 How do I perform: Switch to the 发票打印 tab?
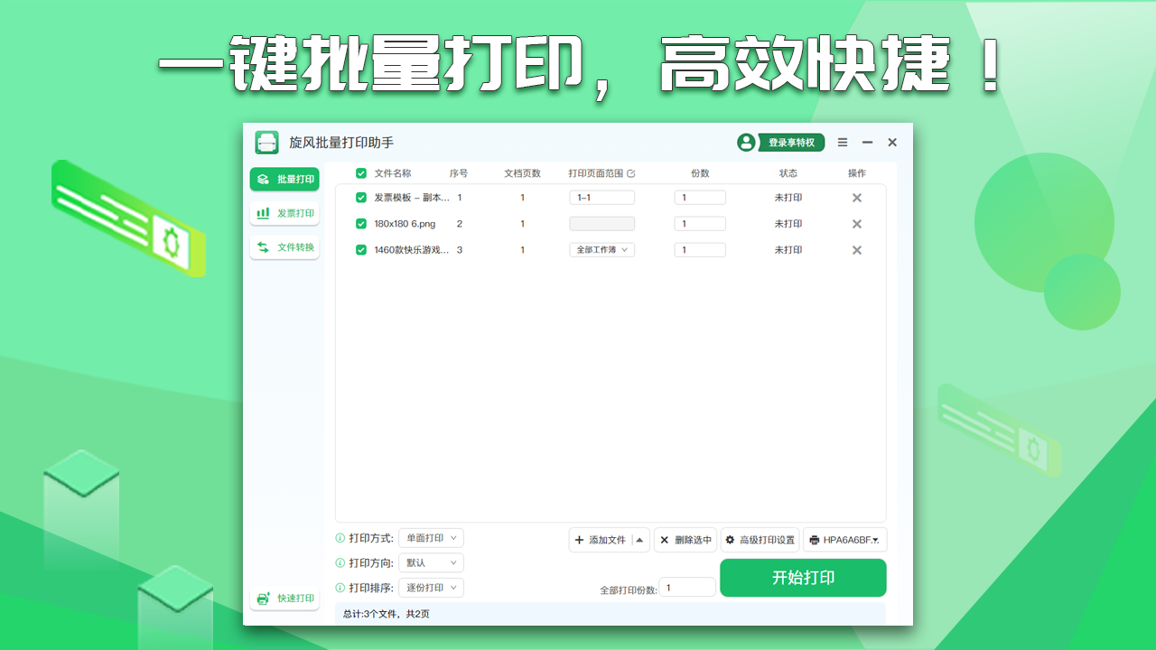284,212
